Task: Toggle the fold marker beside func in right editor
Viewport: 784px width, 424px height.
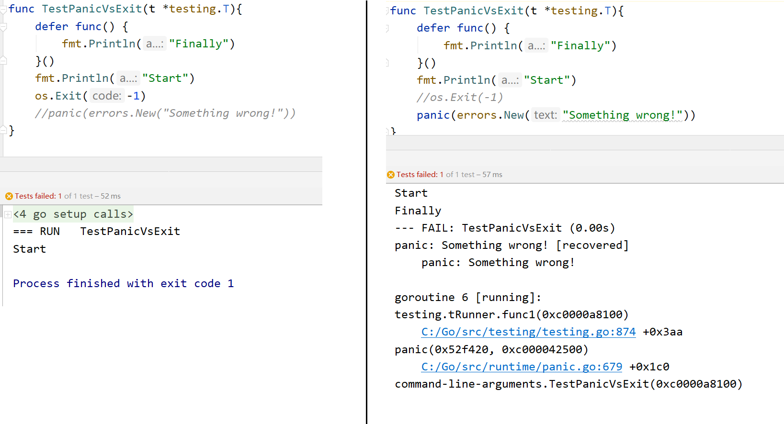Action: (x=387, y=11)
